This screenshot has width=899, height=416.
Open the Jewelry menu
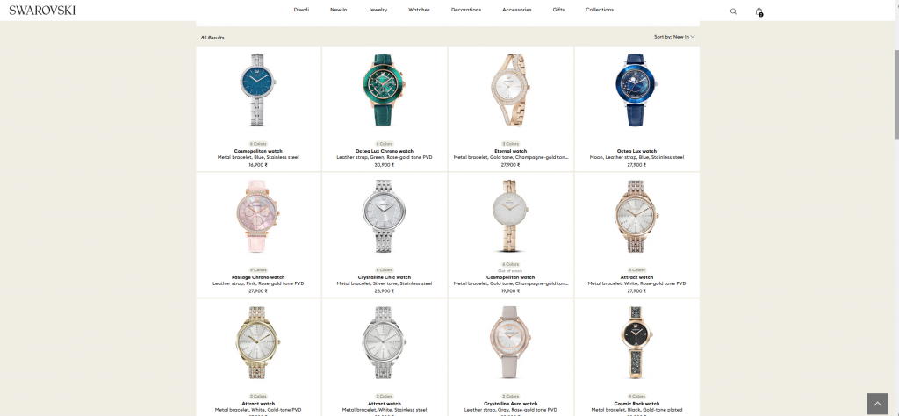tap(378, 10)
